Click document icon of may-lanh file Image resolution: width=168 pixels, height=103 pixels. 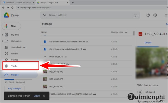click(x=45, y=49)
